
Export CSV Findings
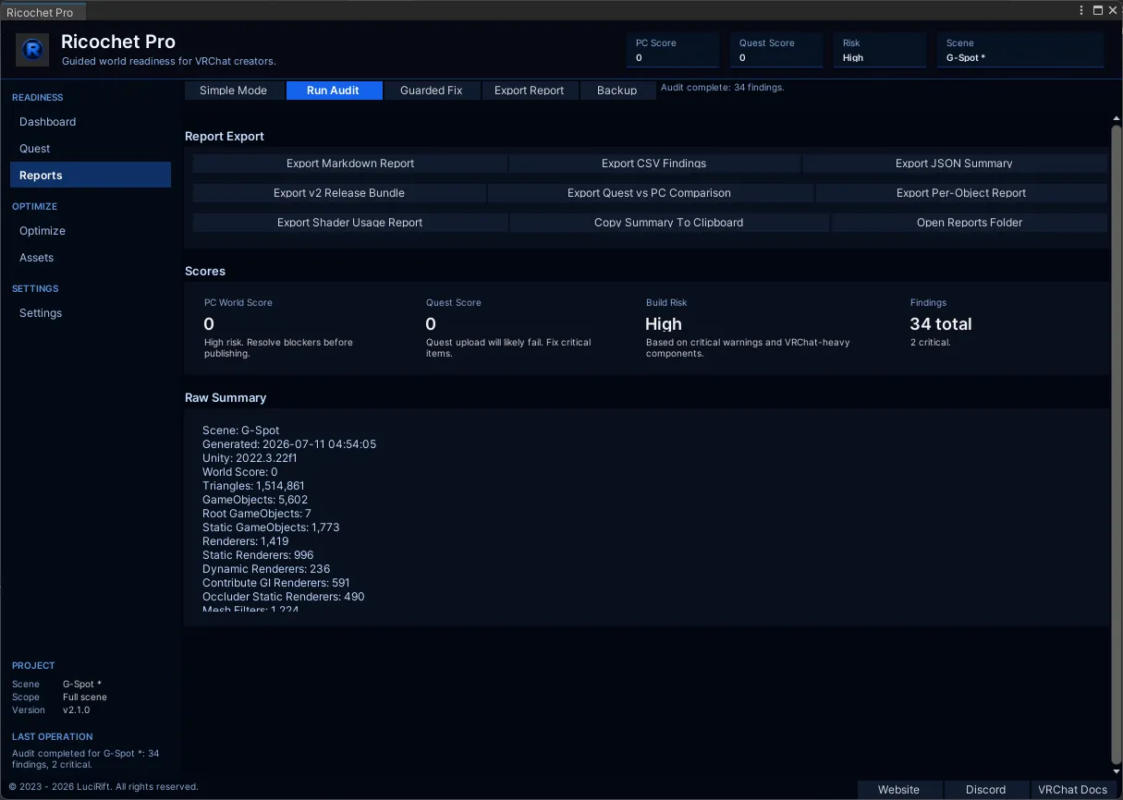[654, 164]
